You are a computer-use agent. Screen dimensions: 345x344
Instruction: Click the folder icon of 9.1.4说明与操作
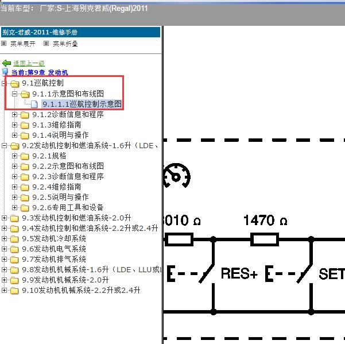click(25, 135)
